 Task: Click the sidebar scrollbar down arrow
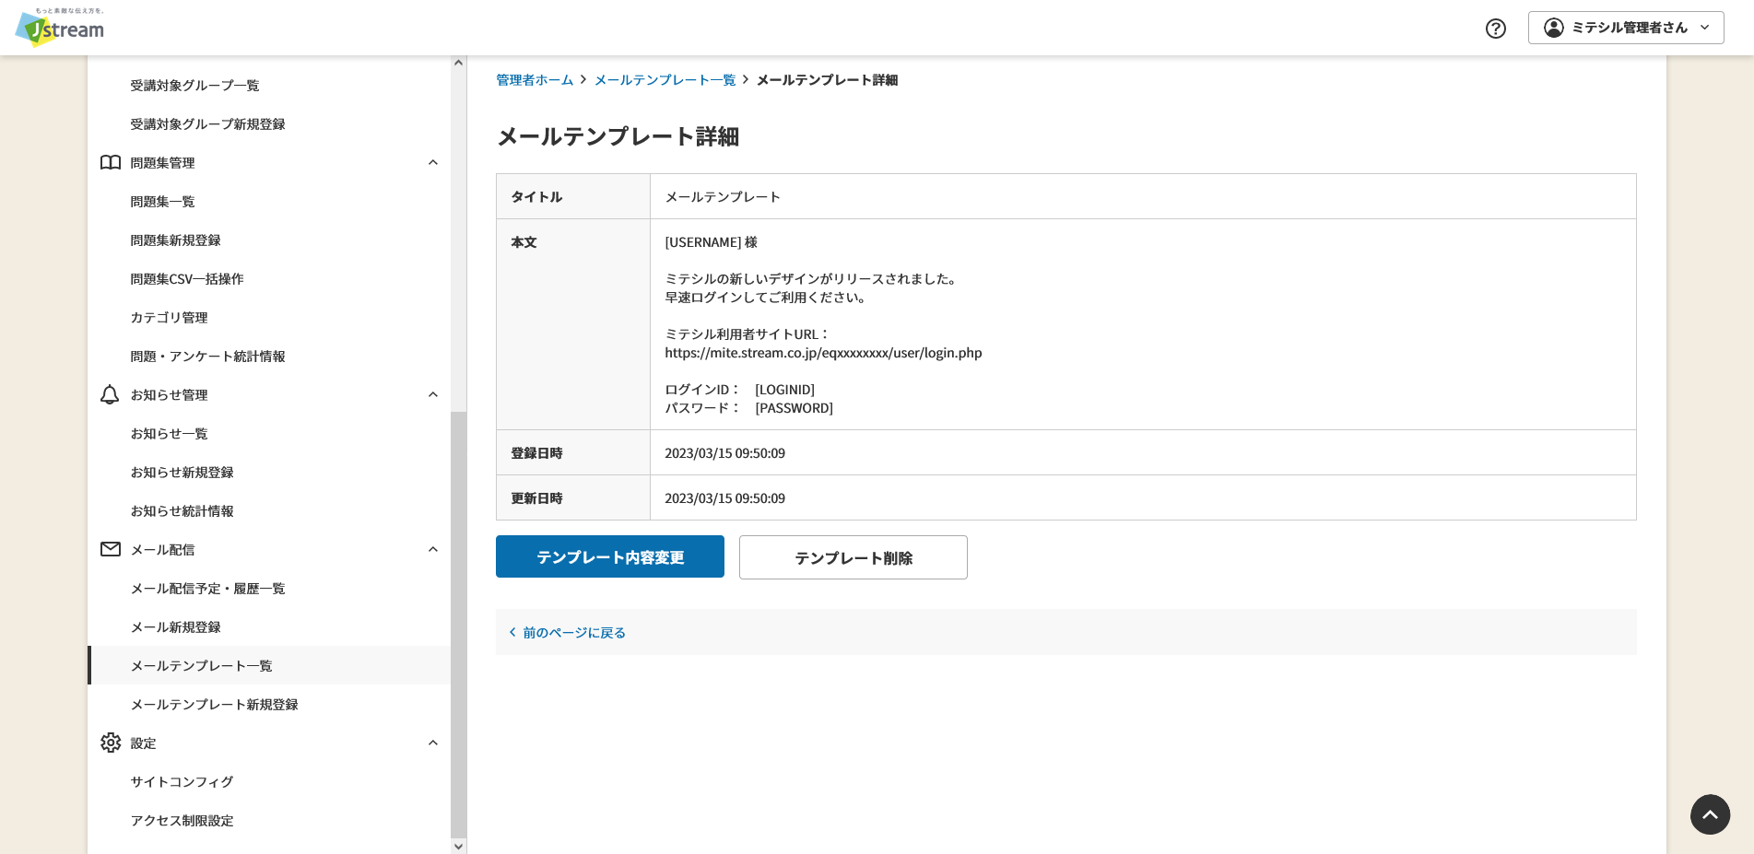pos(458,846)
